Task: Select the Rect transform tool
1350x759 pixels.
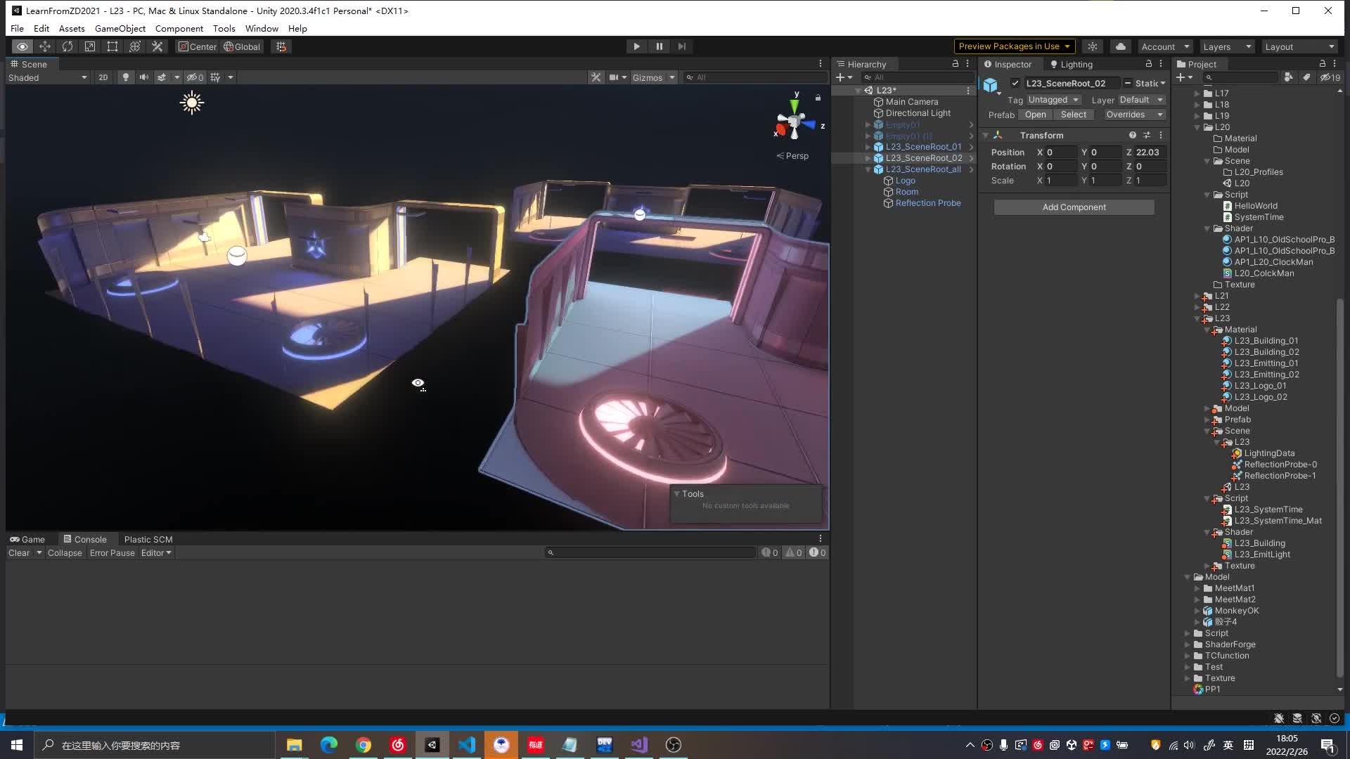Action: point(112,46)
